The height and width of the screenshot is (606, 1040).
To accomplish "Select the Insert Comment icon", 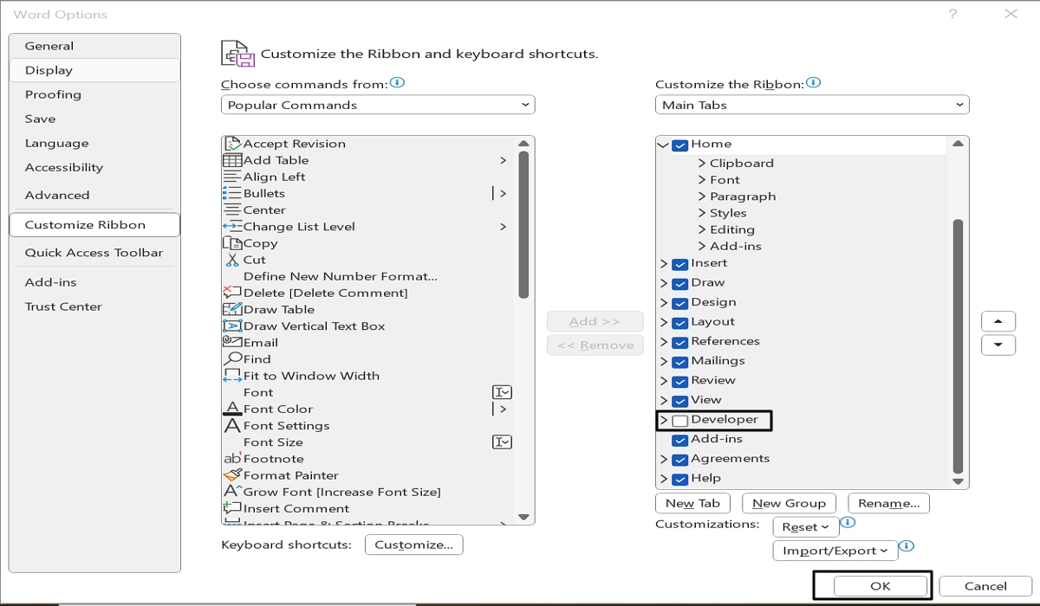I will click(232, 508).
